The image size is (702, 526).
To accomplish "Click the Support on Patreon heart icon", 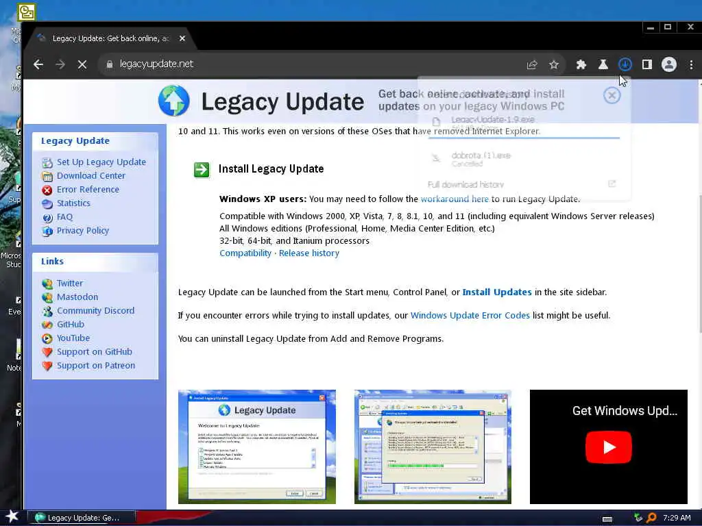I will point(47,366).
